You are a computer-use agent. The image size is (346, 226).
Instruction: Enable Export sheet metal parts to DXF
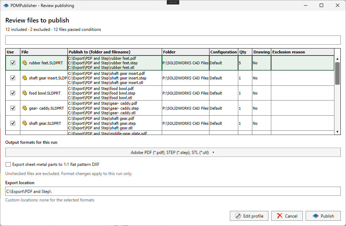pyautogui.click(x=8, y=164)
